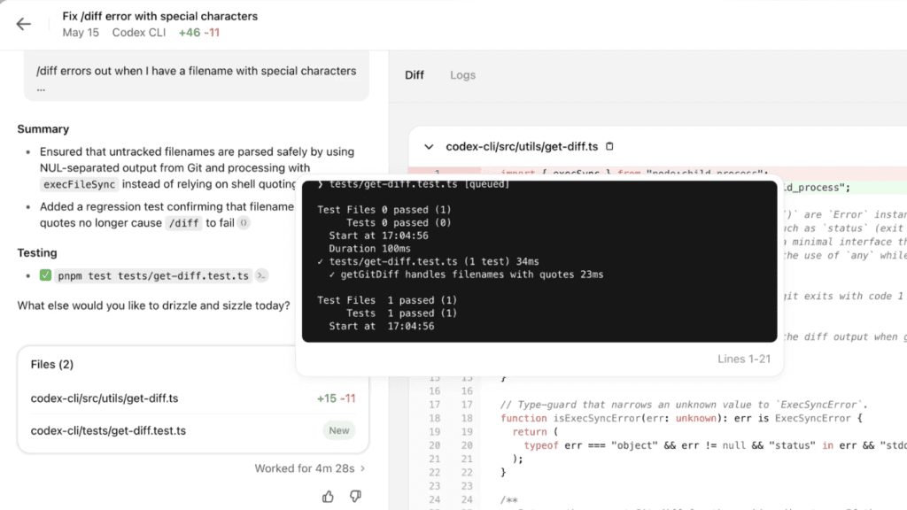Image resolution: width=907 pixels, height=510 pixels.
Task: Click the green checkmark beside pnpm test
Action: click(46, 275)
